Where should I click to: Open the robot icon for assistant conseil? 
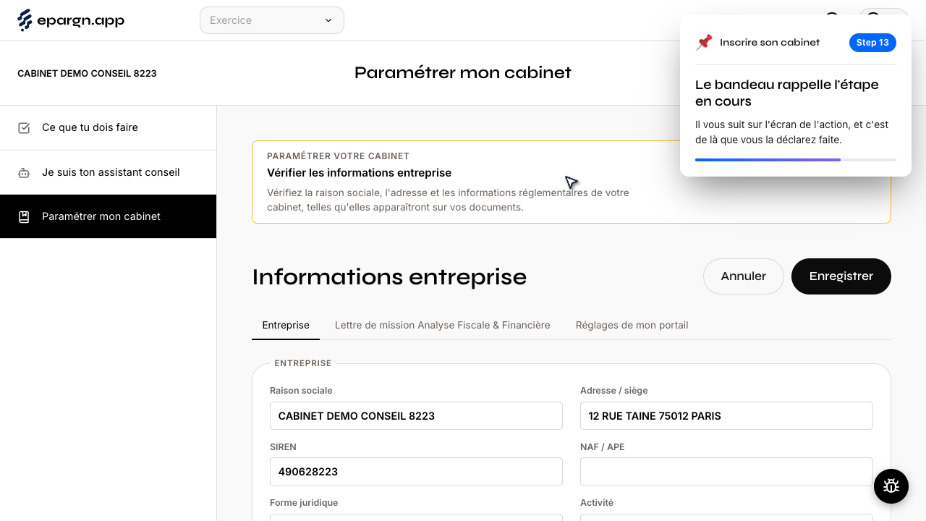click(24, 173)
